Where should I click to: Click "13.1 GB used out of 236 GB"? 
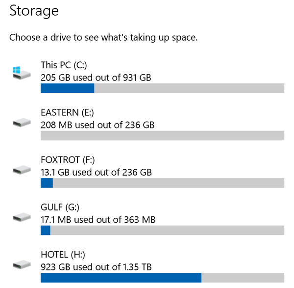[x=96, y=172]
